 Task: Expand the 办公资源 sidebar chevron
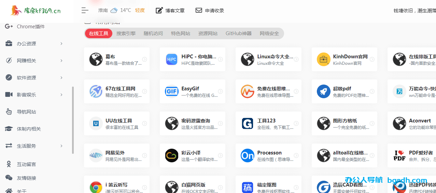coord(61,43)
